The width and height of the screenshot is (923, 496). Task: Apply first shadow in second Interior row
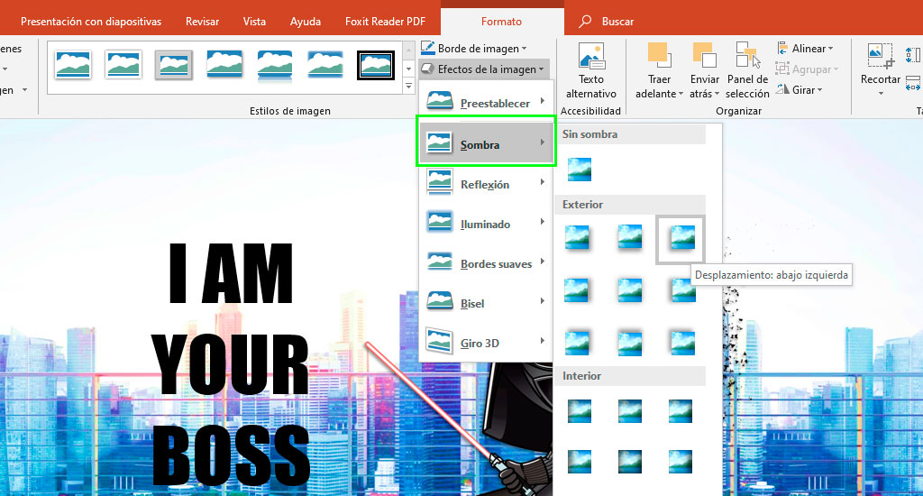point(580,462)
